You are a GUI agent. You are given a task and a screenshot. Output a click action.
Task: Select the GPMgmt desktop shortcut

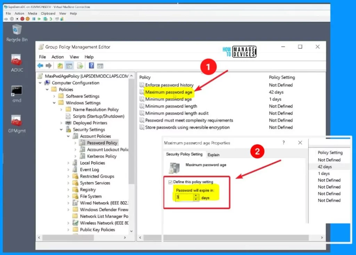pos(17,124)
